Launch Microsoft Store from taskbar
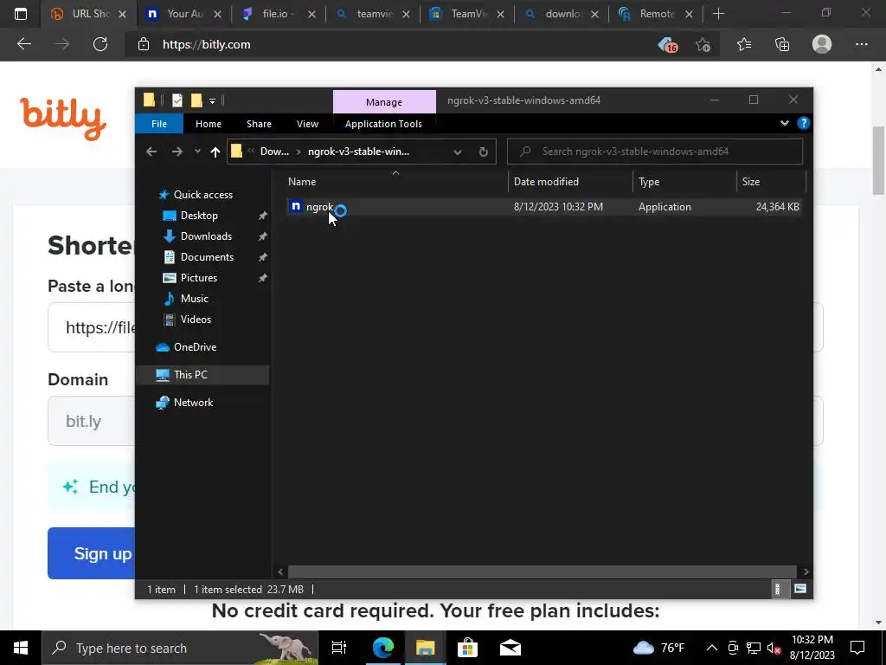The image size is (886, 665). pyautogui.click(x=467, y=648)
